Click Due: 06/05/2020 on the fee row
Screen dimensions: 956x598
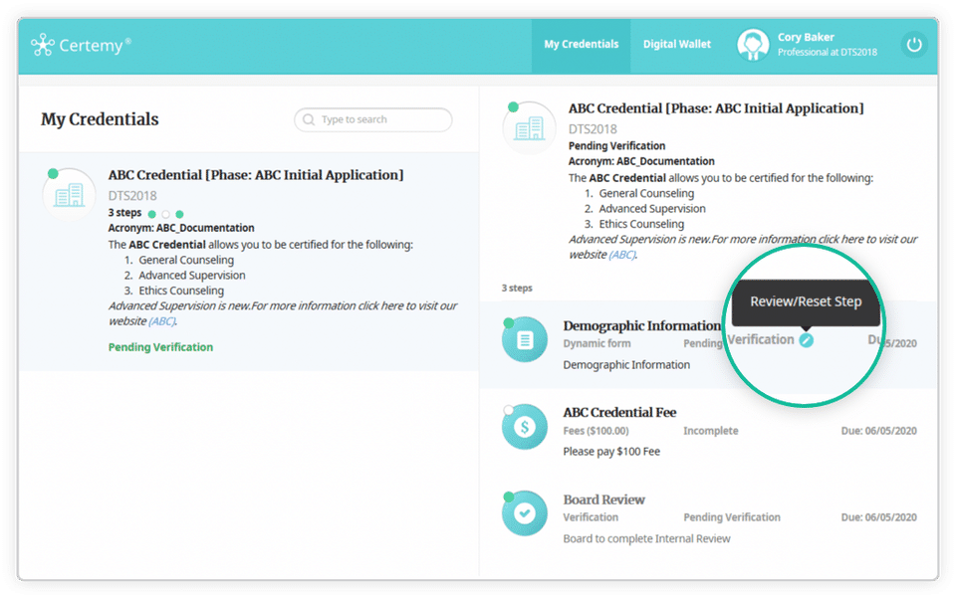[x=878, y=431]
